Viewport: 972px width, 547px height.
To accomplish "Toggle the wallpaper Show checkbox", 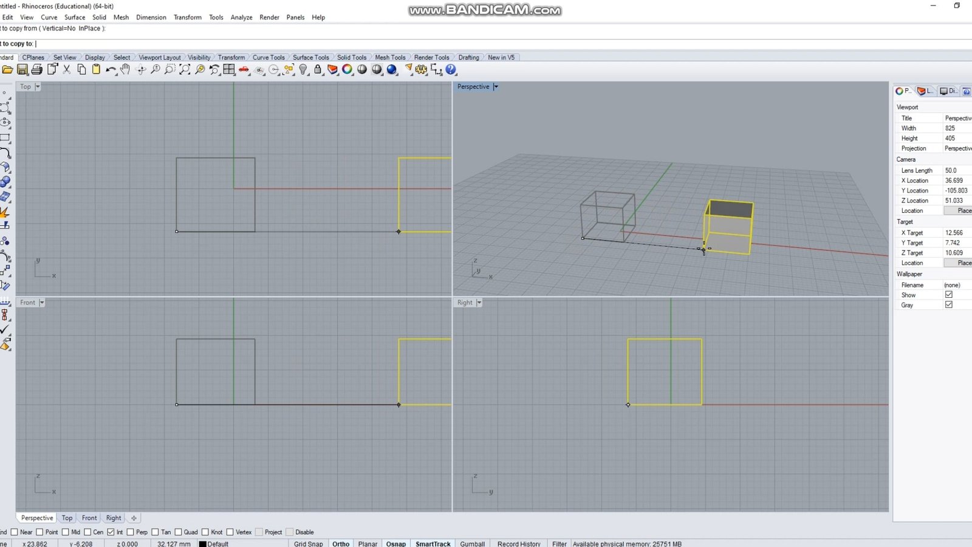I will [949, 295].
